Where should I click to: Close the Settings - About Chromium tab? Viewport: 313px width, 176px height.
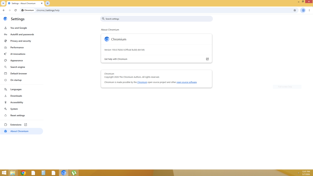point(42,3)
